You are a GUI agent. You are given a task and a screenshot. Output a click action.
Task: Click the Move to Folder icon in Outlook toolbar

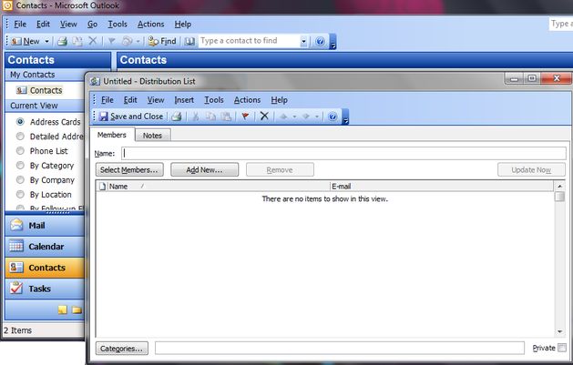tap(77, 41)
